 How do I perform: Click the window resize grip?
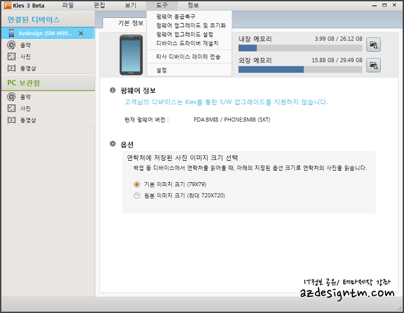pyautogui.click(x=399, y=308)
